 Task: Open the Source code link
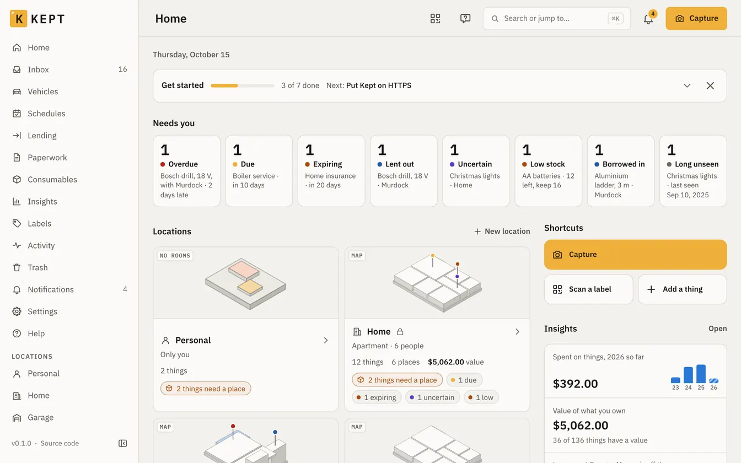(60, 443)
